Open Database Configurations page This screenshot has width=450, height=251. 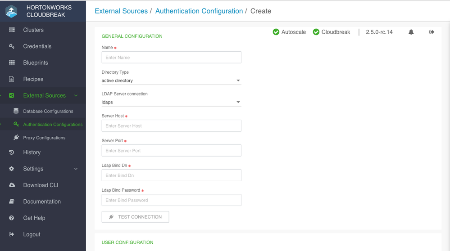pyautogui.click(x=48, y=111)
